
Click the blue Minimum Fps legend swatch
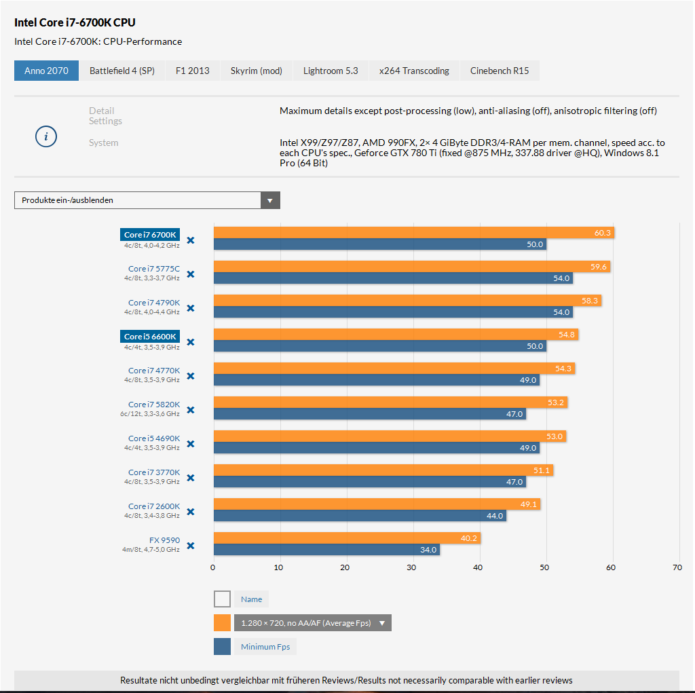click(222, 646)
